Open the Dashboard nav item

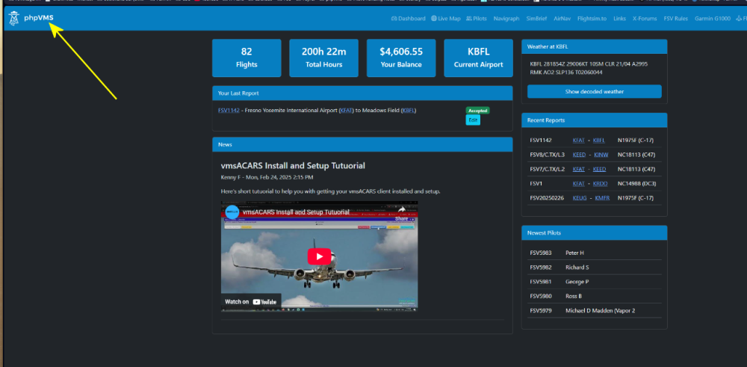tap(408, 19)
